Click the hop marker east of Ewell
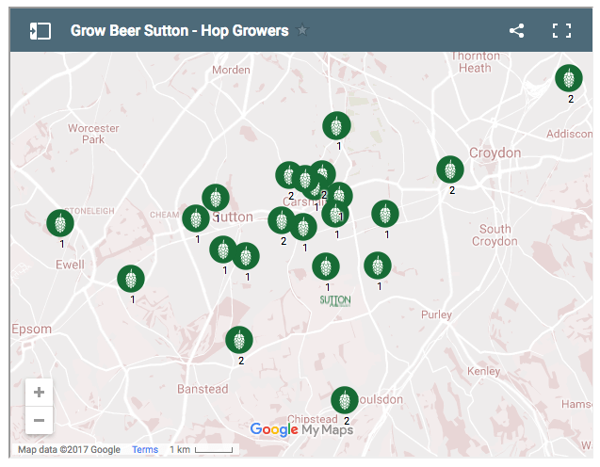Viewport: 600px width, 467px height. click(x=131, y=279)
